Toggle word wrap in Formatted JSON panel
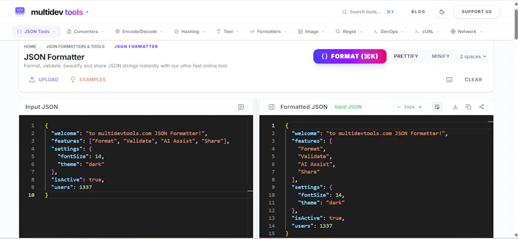The width and height of the screenshot is (519, 239). click(437, 107)
